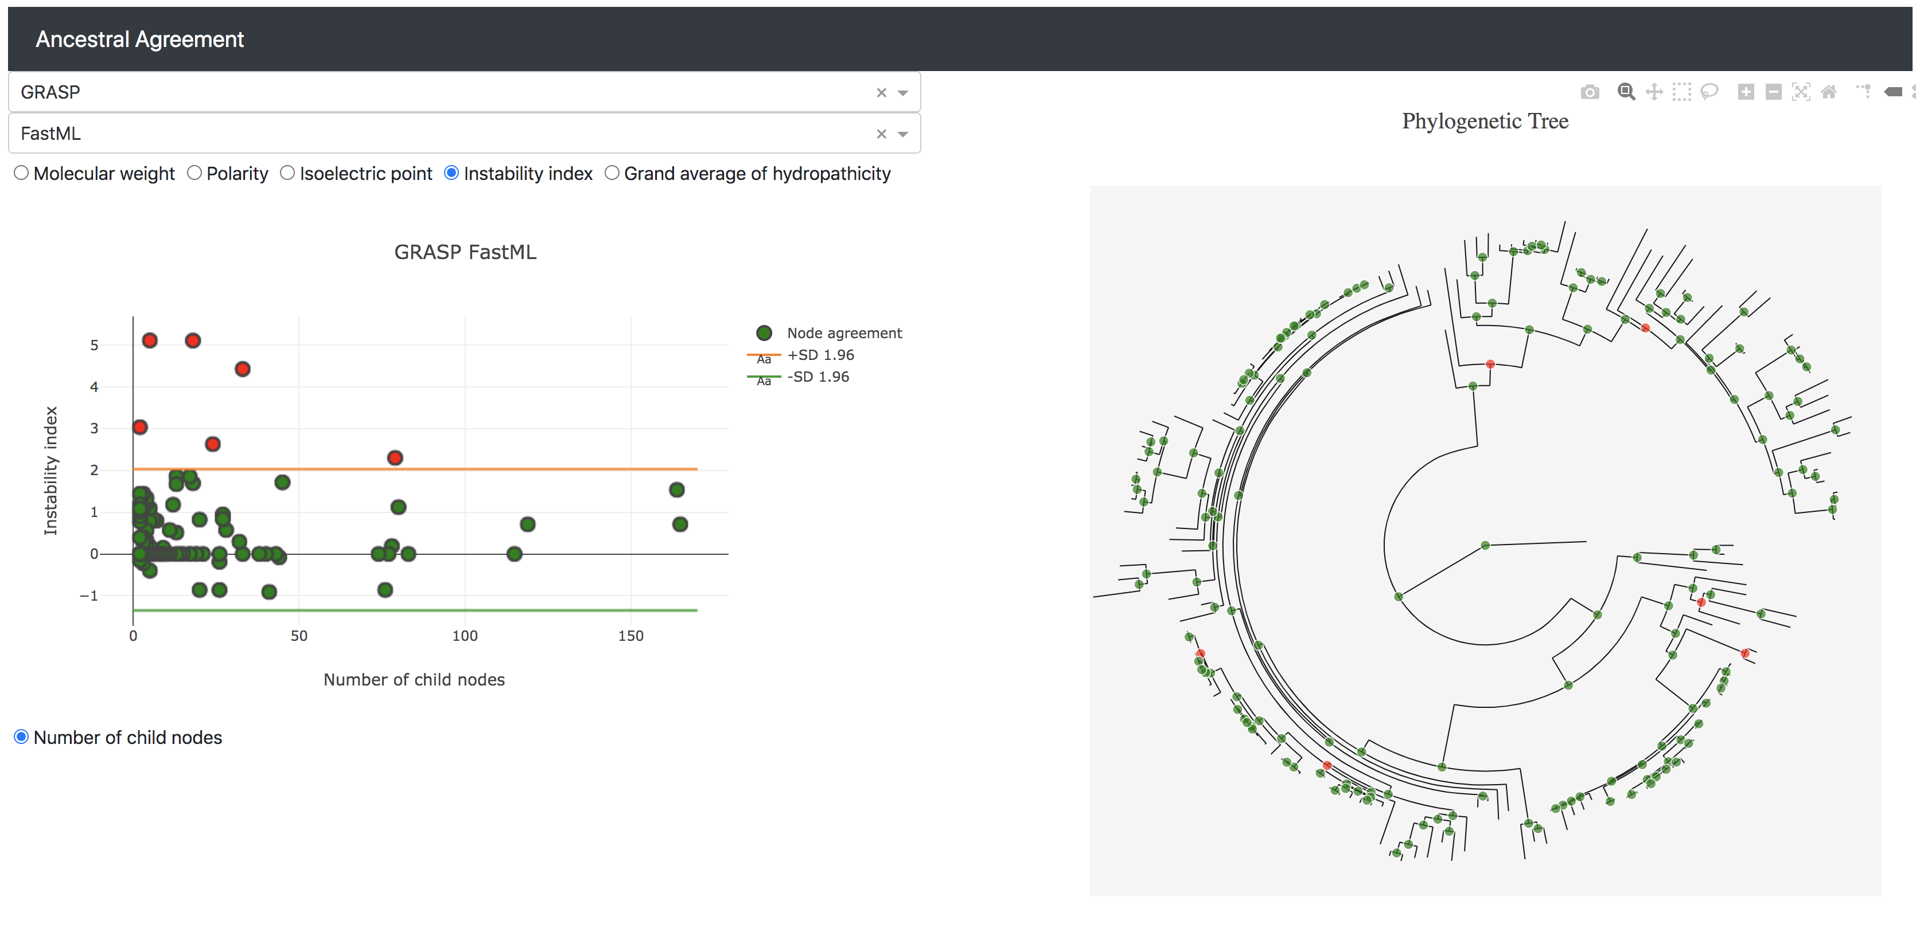This screenshot has width=1916, height=940.
Task: Select Molecular weight radio button
Action: click(22, 173)
